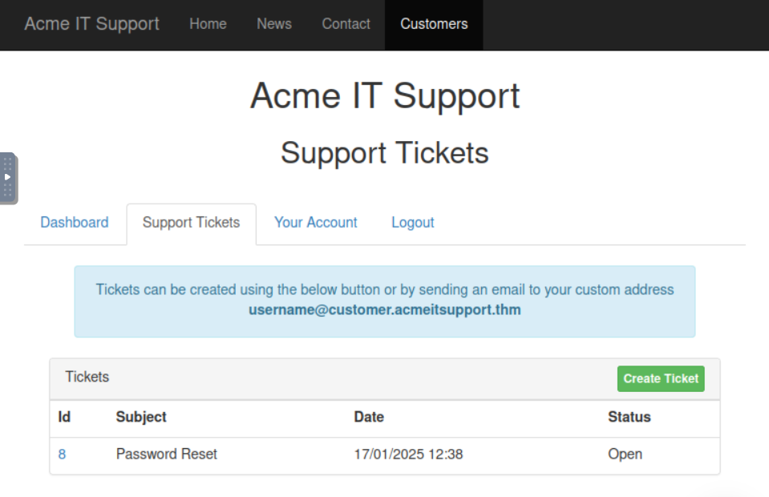Click the Status column header

629,417
